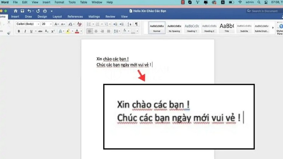
Task: Open the underline style dropdown arrow
Action: click(36, 31)
